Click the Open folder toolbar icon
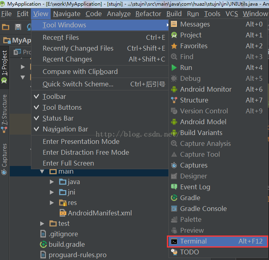This screenshot has height=260, width=269. coord(6,27)
